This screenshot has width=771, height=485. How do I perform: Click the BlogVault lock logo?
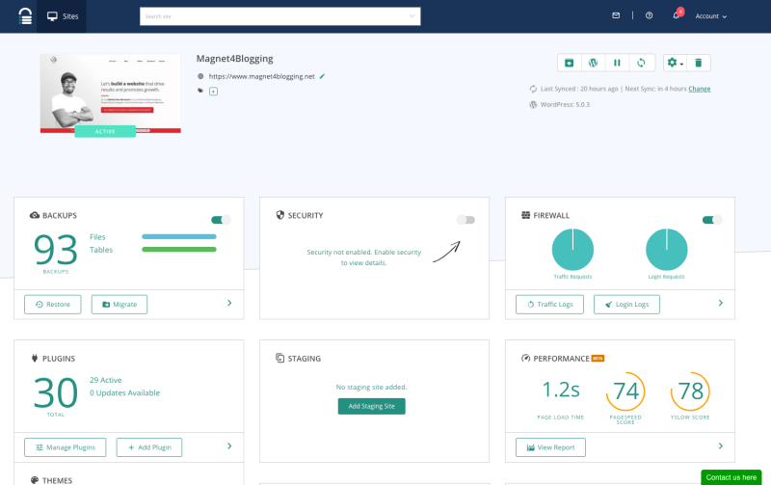click(25, 16)
